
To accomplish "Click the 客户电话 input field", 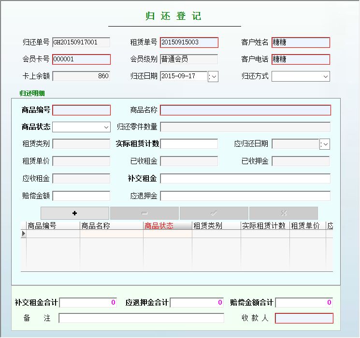I will point(301,59).
